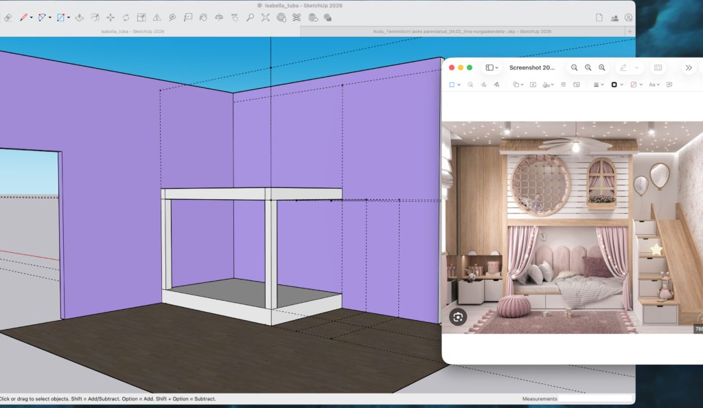The height and width of the screenshot is (408, 703).
Task: Choose the Tape Measure tool
Action: pyautogui.click(x=172, y=17)
